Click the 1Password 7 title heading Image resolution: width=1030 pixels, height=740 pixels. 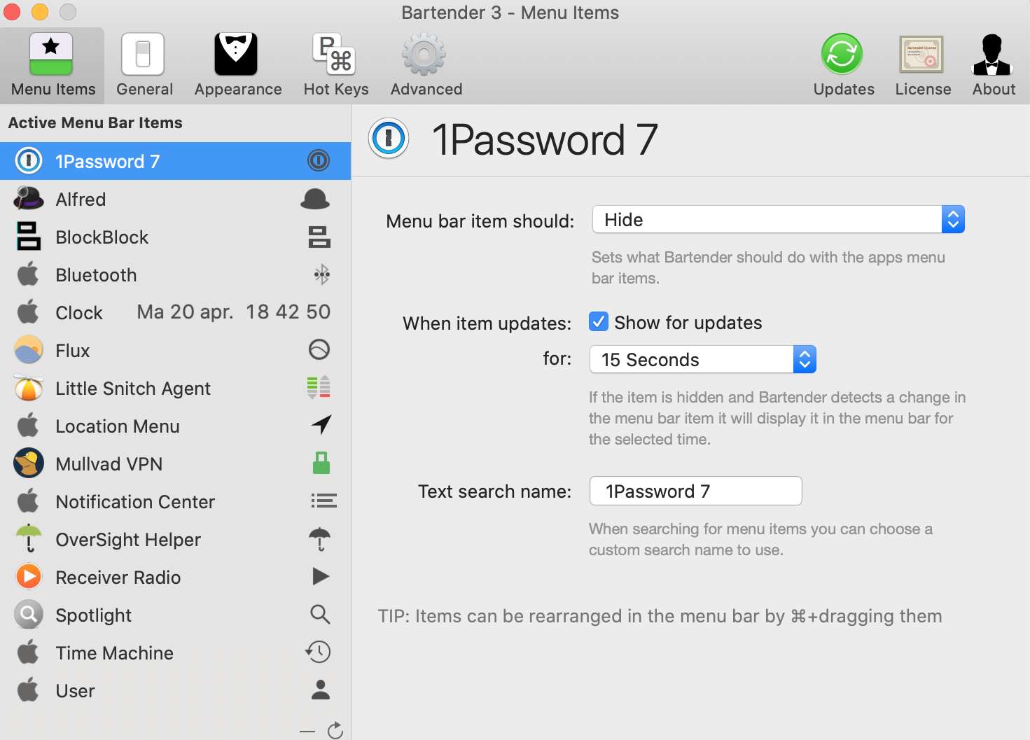(545, 139)
